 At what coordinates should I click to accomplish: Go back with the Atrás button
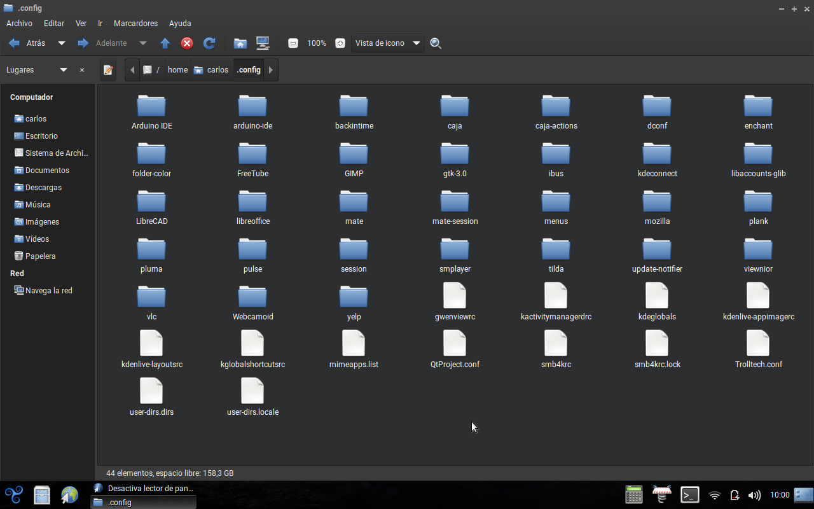point(28,43)
